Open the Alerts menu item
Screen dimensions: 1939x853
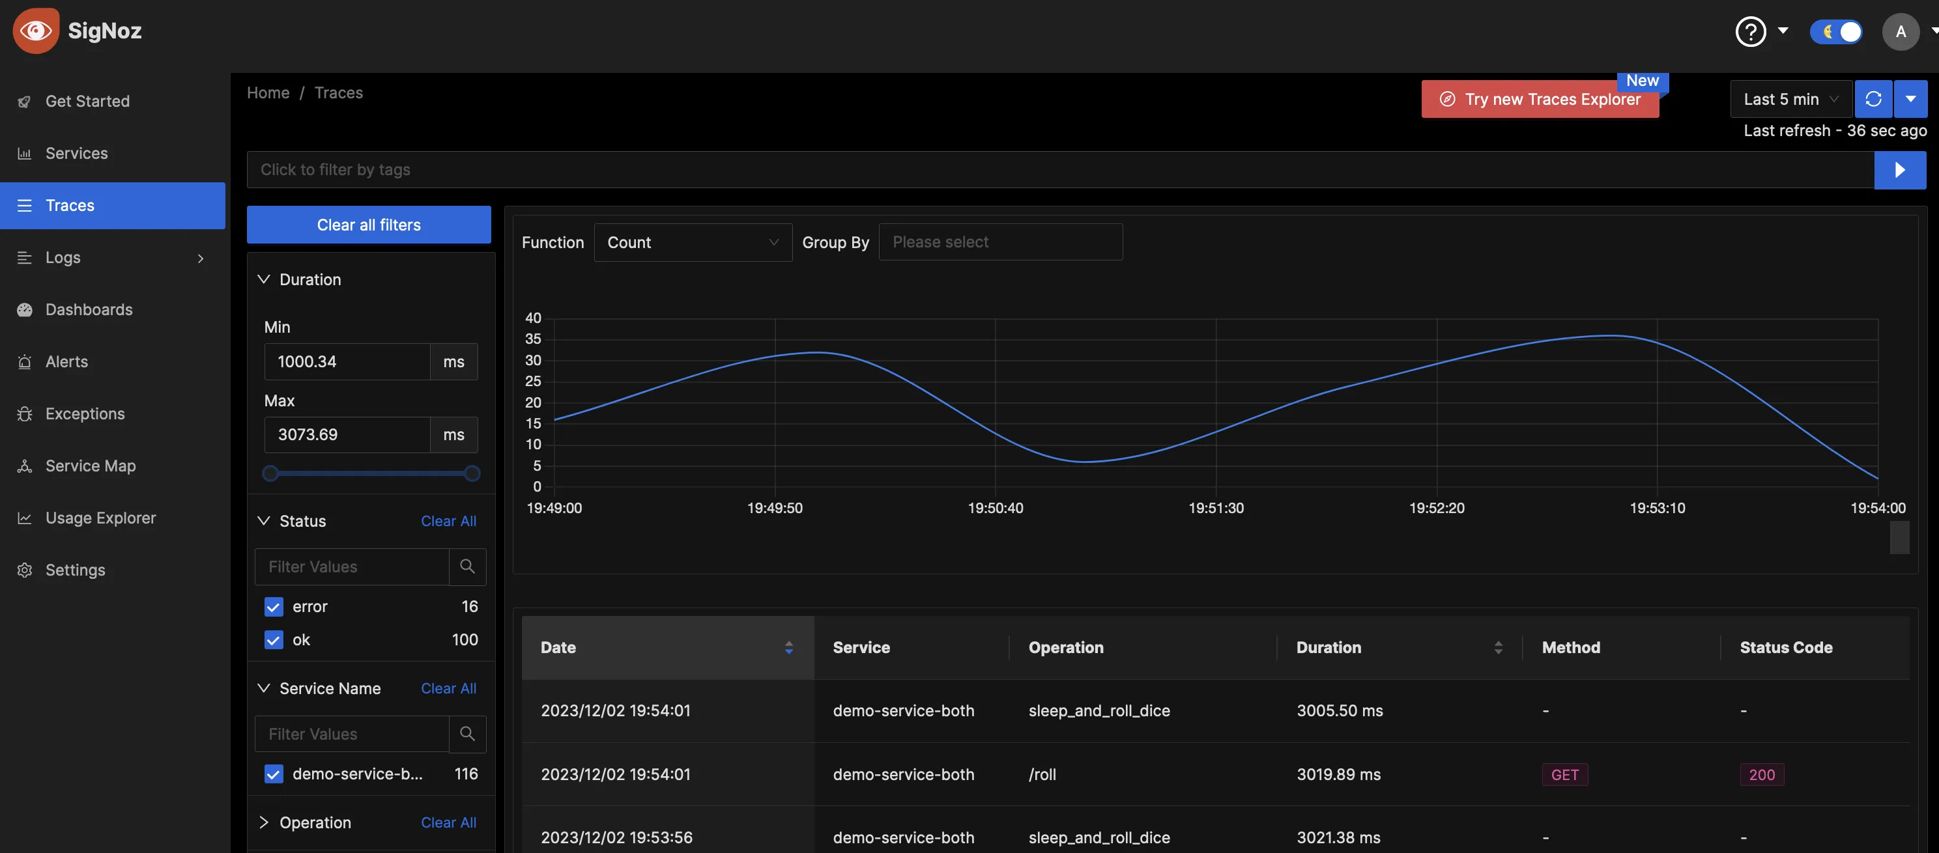click(x=66, y=362)
